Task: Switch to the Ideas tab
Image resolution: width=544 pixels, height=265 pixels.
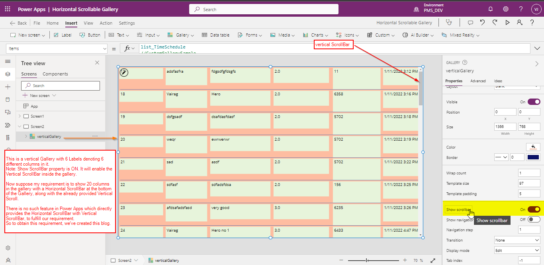Action: (498, 81)
